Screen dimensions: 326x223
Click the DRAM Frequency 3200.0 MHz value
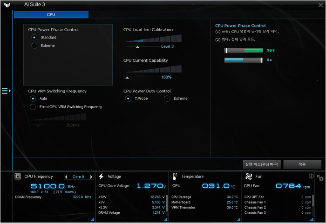click(x=82, y=197)
